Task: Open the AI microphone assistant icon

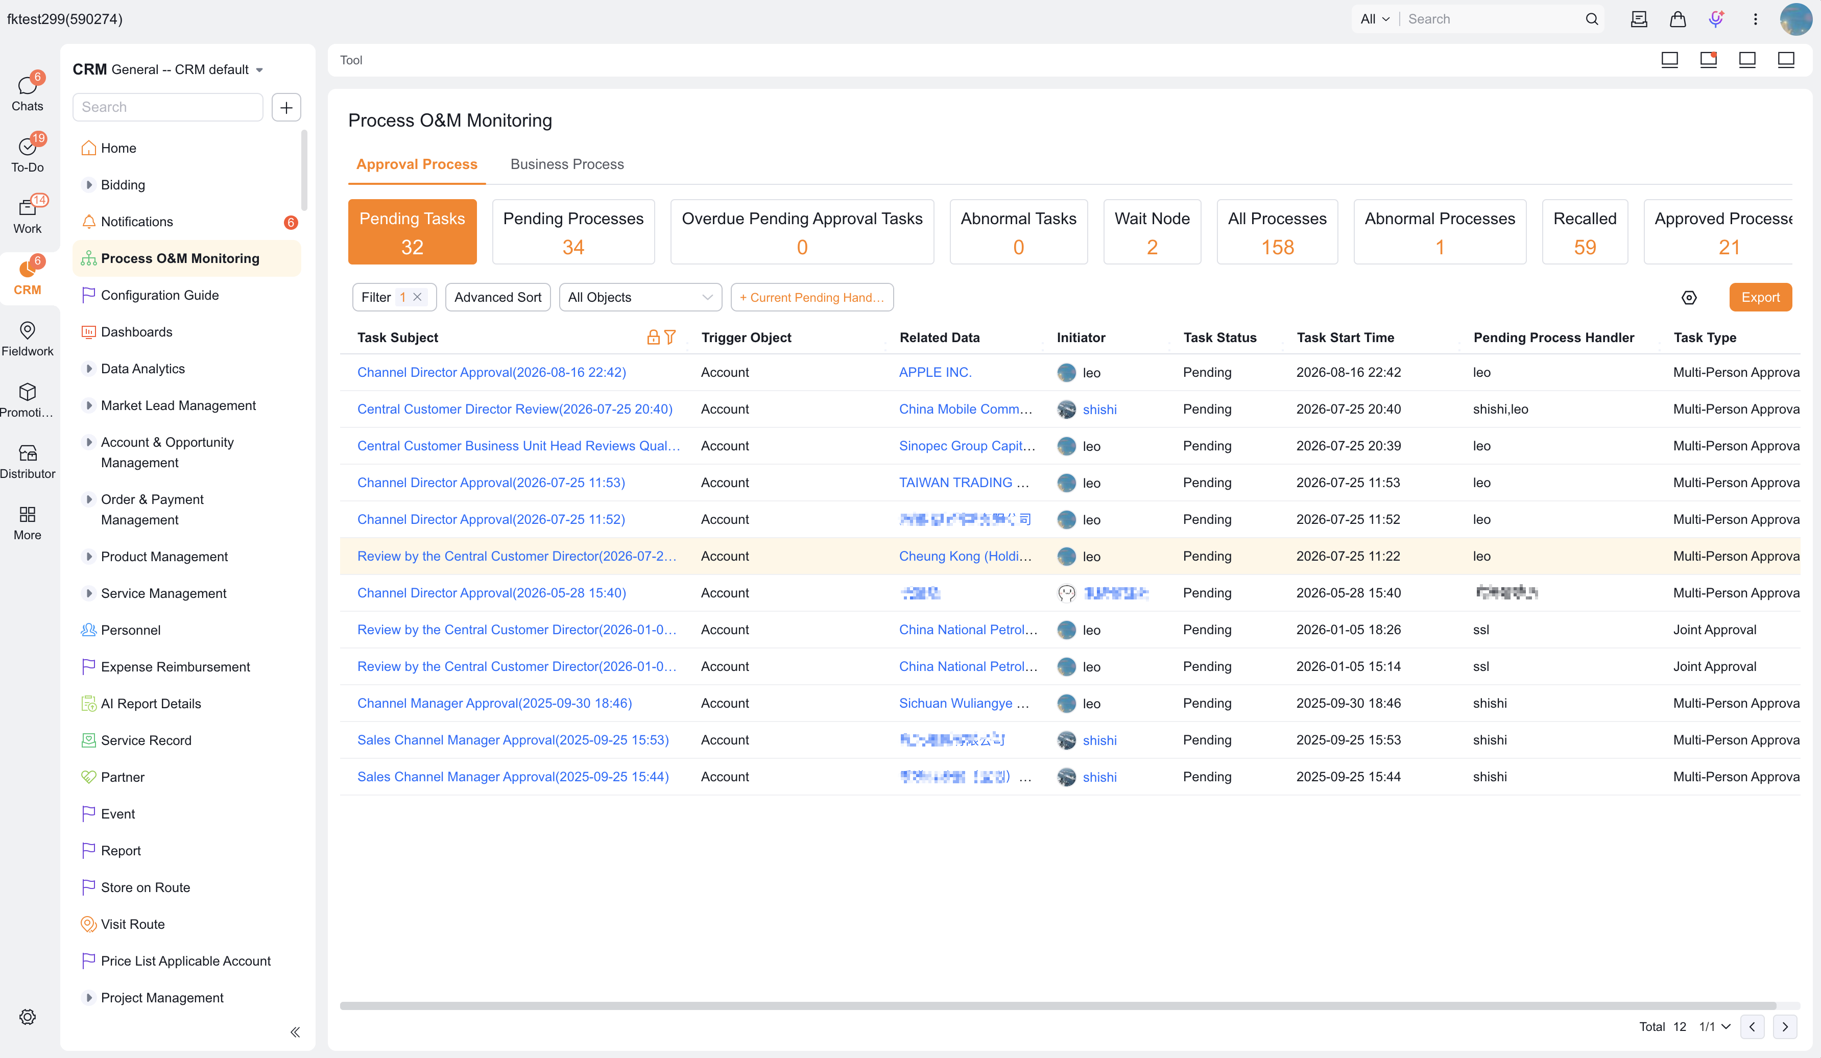Action: pyautogui.click(x=1716, y=19)
